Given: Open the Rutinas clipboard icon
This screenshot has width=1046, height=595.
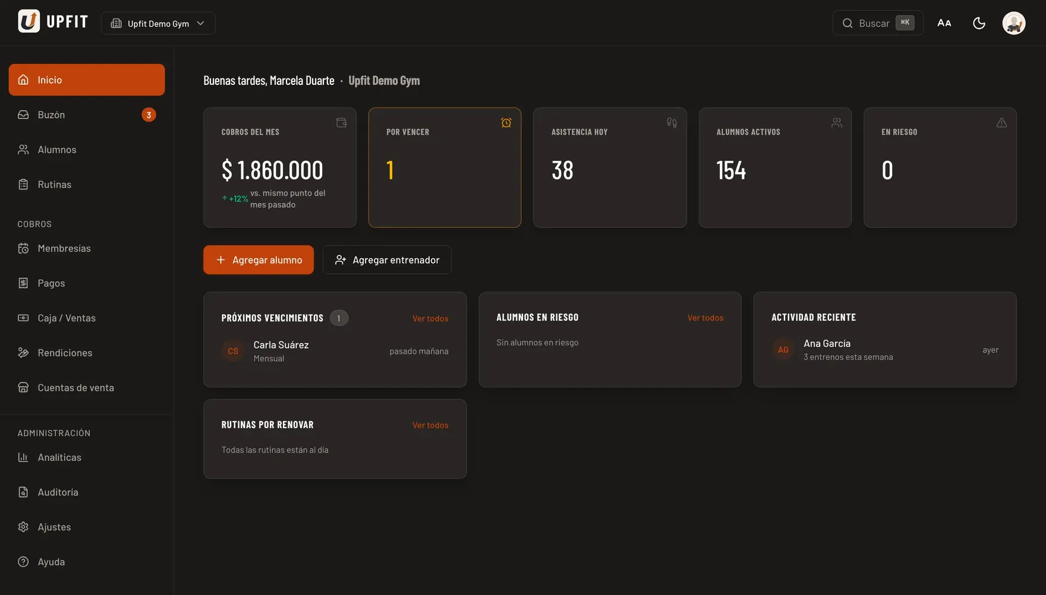Looking at the screenshot, I should point(23,185).
